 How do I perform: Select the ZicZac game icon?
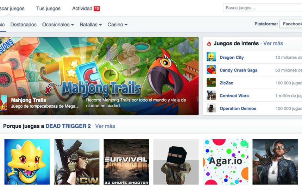tap(211, 83)
